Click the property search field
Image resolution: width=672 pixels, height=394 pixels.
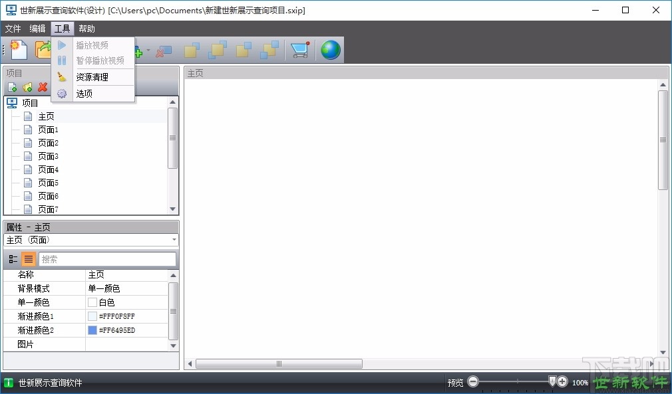tap(107, 259)
